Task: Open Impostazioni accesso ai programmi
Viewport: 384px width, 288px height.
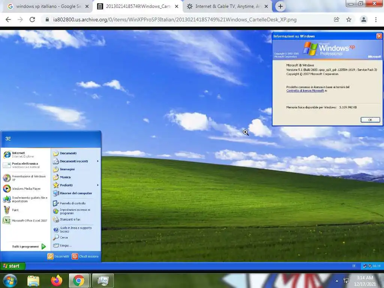Action: coord(76,211)
